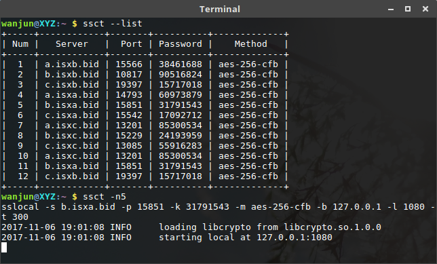Click port 13085 in row 9
This screenshot has height=264, width=437.
(x=129, y=146)
